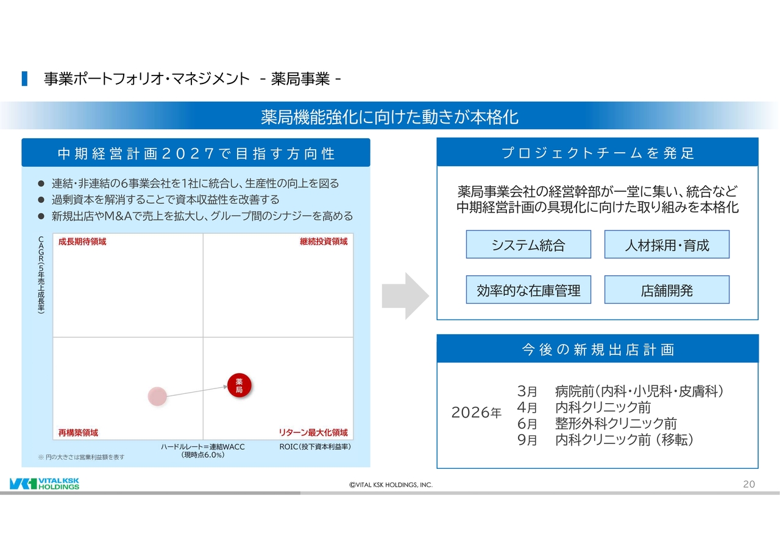Click the プロジェクトチームを発足 header
This screenshot has width=780, height=551.
pyautogui.click(x=597, y=153)
